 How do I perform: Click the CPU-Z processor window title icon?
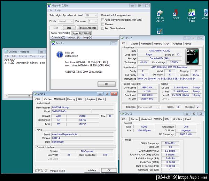click(122, 38)
